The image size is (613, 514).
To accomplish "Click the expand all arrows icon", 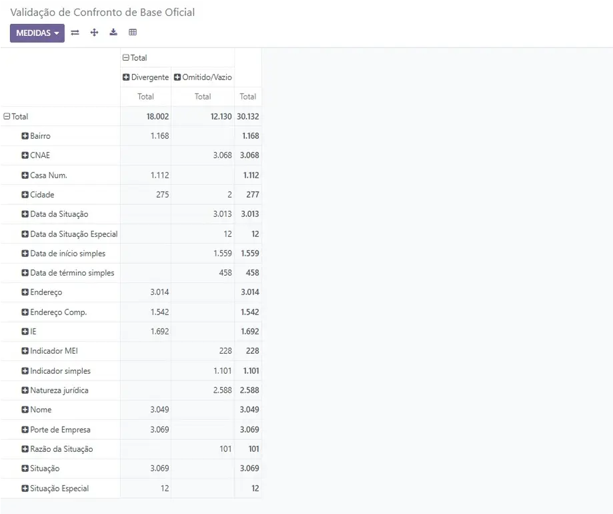I will (94, 33).
